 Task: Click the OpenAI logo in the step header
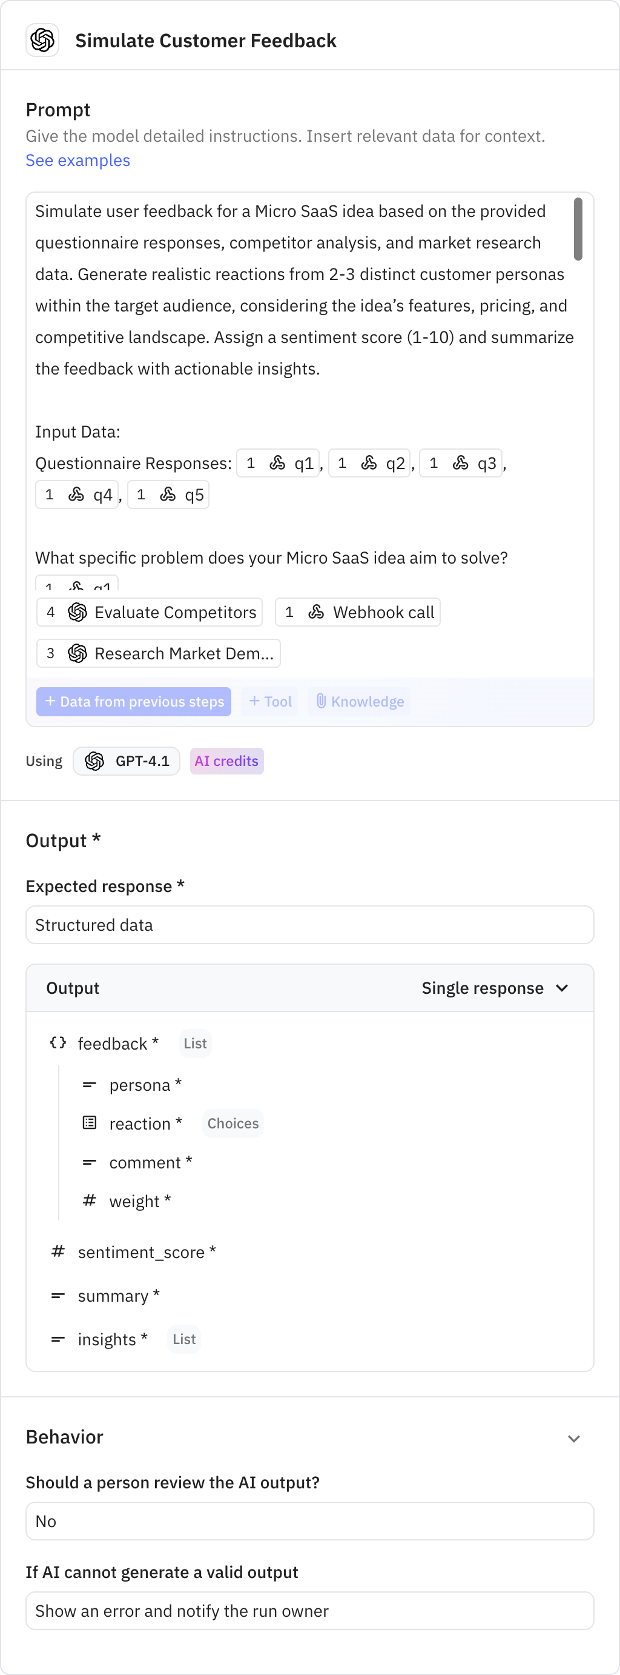coord(42,39)
